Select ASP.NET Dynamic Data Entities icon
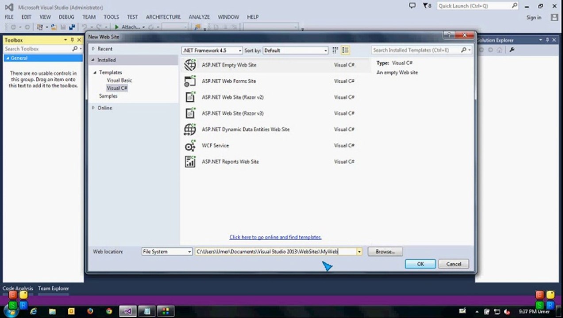The height and width of the screenshot is (318, 563). coord(190,129)
